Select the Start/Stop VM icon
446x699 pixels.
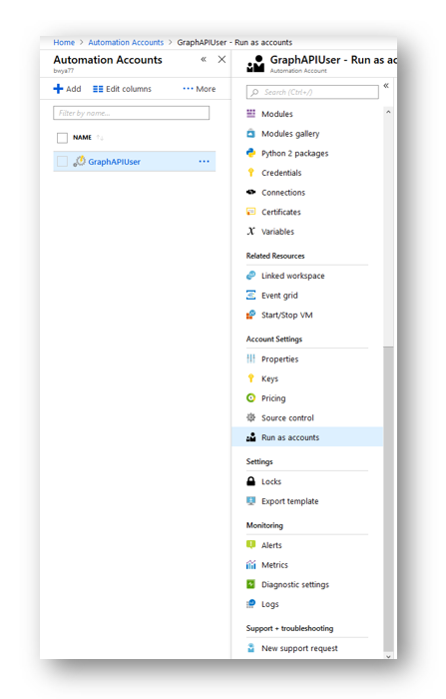250,315
